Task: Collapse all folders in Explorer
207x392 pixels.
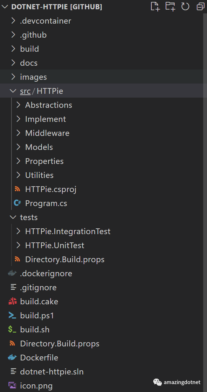Action: coord(200,6)
